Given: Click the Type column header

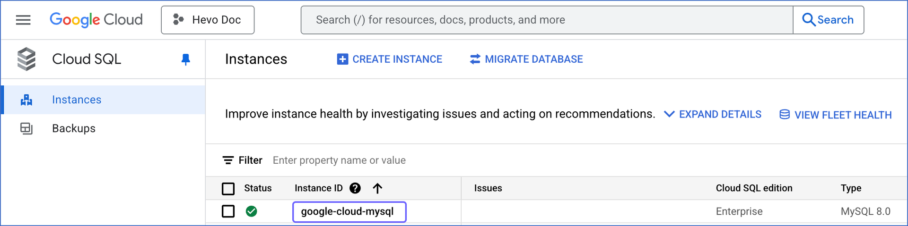Looking at the screenshot, I should [851, 188].
